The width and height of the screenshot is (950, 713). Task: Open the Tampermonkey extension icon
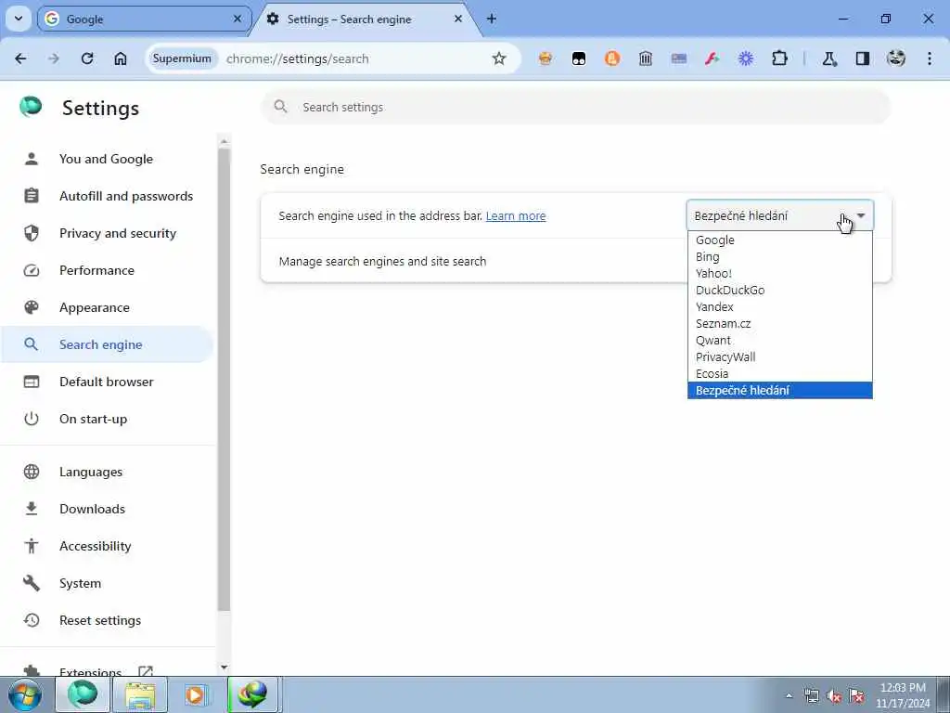579,58
